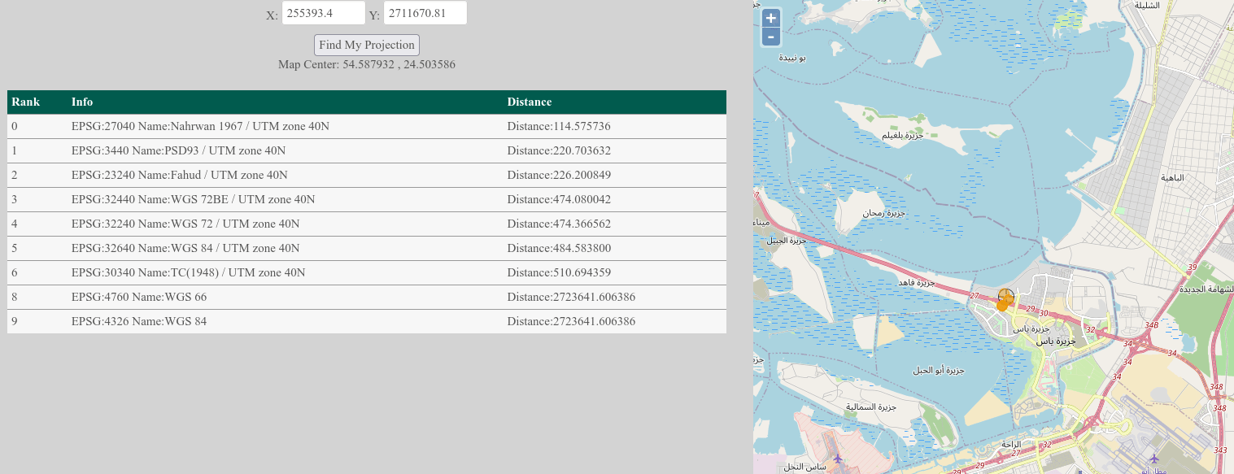
Task: Select the EPSG:23240 Fahud row
Action: point(367,176)
